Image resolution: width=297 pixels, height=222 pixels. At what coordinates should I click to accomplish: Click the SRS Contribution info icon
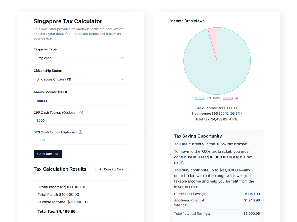click(x=80, y=132)
